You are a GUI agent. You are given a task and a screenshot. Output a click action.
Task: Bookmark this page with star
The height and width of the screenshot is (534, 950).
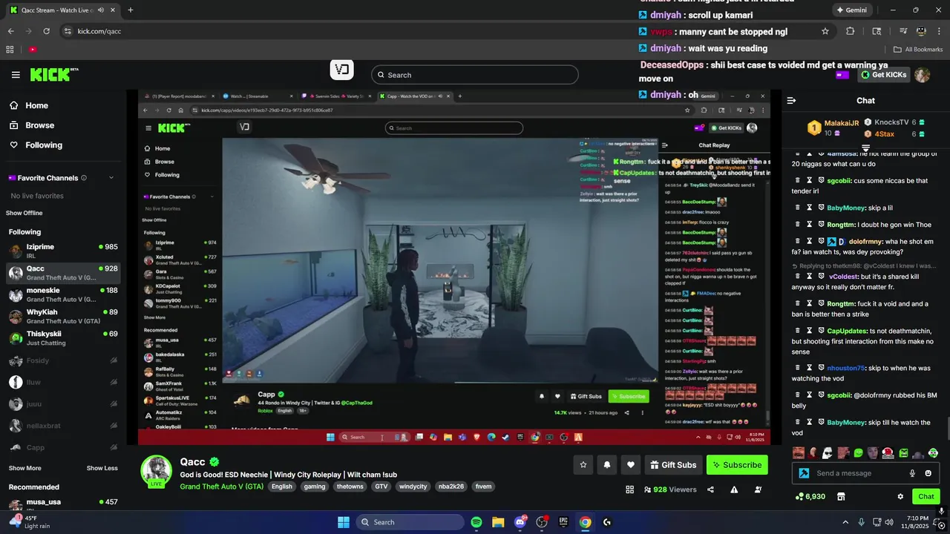click(x=825, y=31)
